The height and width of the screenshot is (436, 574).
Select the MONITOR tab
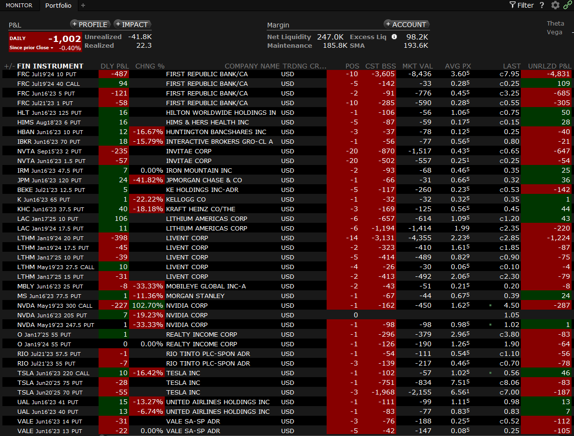19,5
